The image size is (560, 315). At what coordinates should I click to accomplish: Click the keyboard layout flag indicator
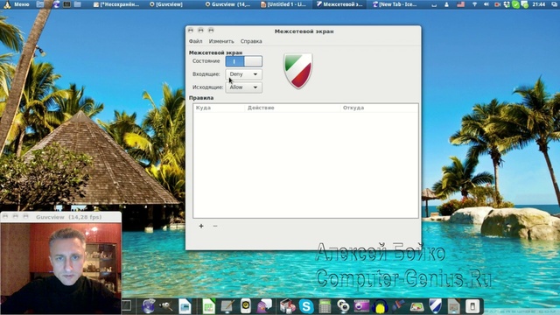(461, 4)
